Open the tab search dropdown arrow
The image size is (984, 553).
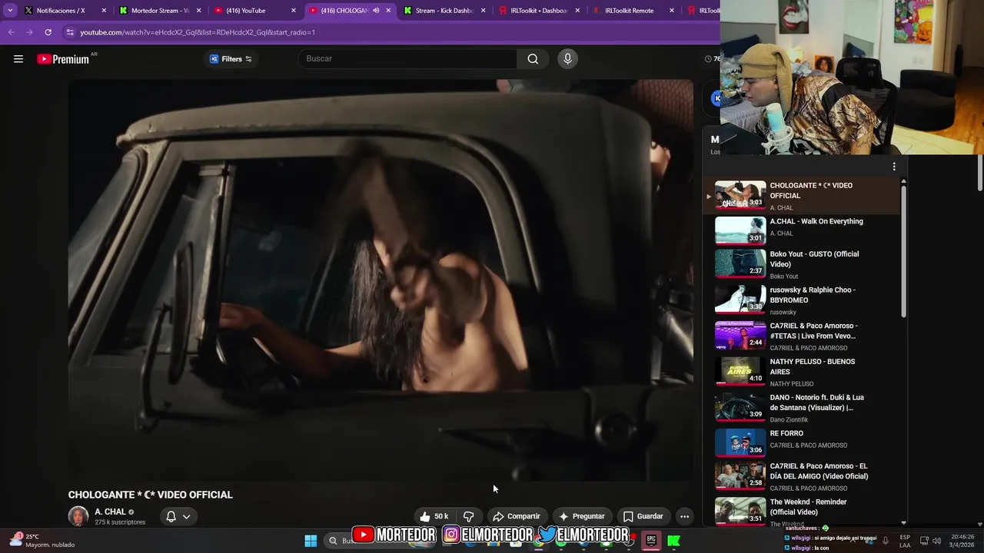click(x=10, y=11)
